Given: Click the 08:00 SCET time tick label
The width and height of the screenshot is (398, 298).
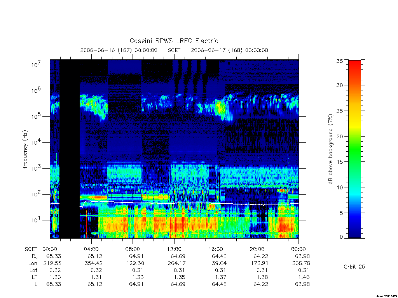Looking at the screenshot, I should pos(133,249).
